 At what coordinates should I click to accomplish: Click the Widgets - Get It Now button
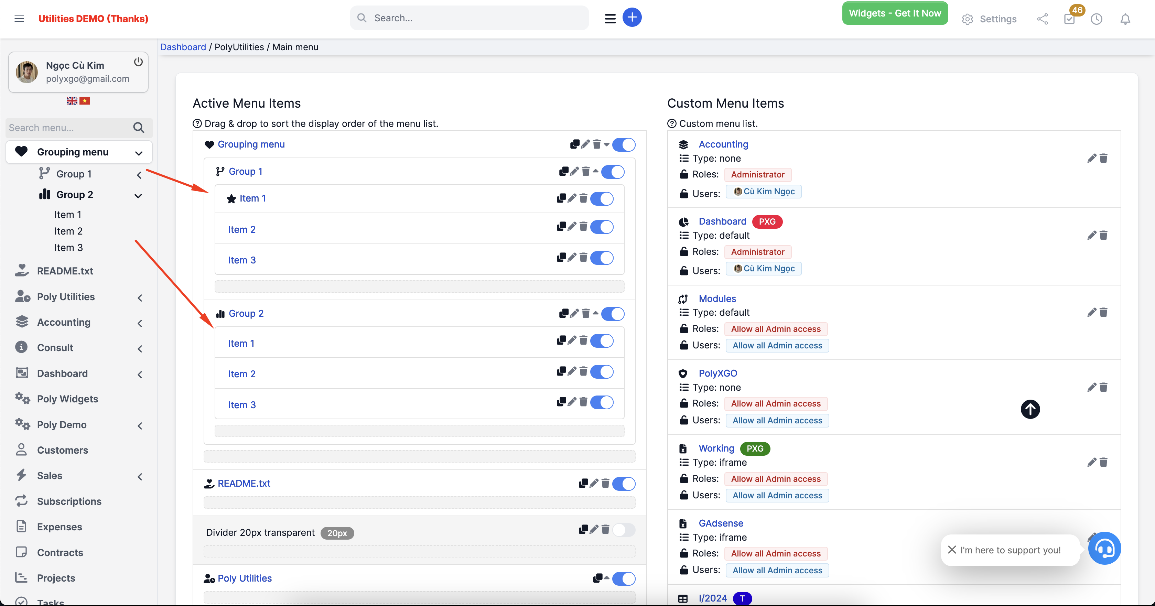tap(895, 13)
